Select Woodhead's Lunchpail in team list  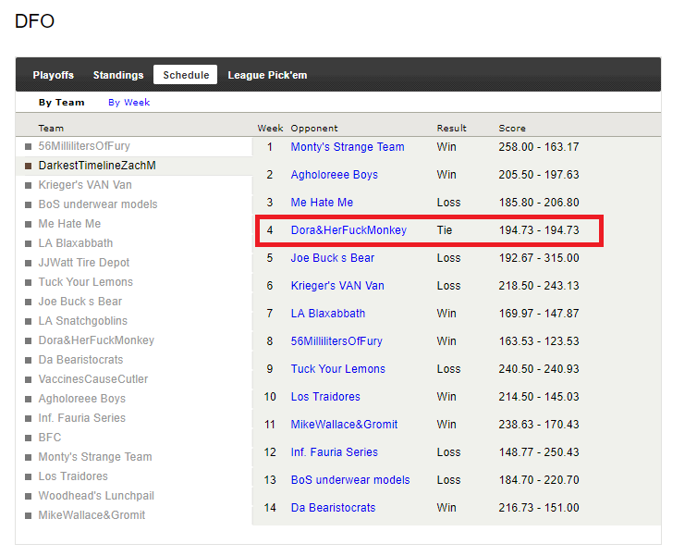(x=96, y=496)
